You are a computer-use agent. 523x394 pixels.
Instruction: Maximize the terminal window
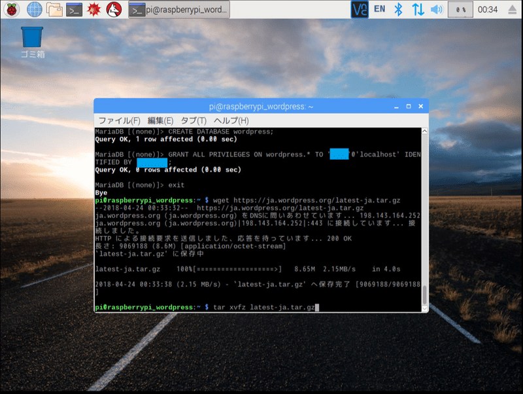pos(409,106)
